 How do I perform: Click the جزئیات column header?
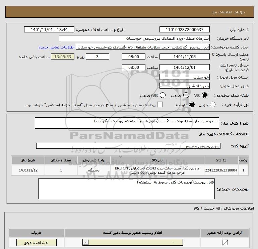37,233
